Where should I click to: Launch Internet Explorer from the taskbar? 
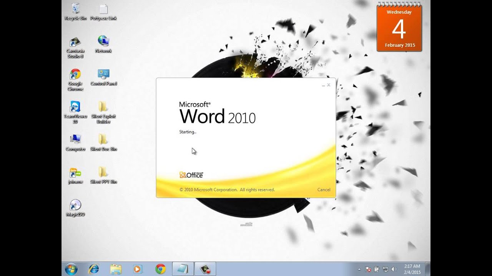(93, 269)
